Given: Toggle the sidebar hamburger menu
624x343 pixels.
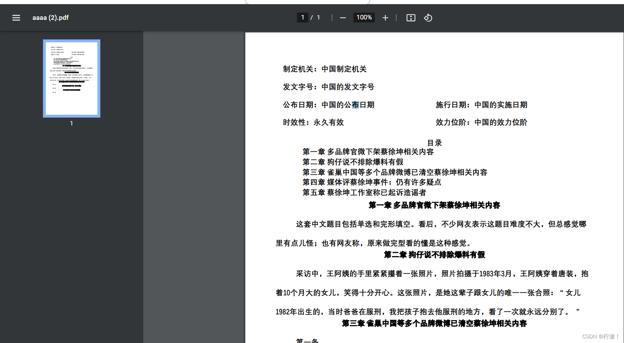Looking at the screenshot, I should coord(16,18).
